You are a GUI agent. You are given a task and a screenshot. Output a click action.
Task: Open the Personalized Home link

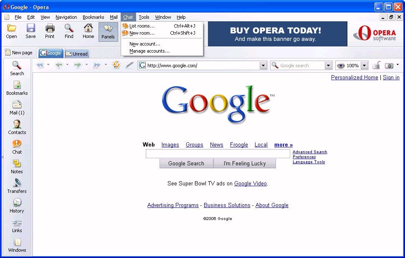[x=354, y=78]
